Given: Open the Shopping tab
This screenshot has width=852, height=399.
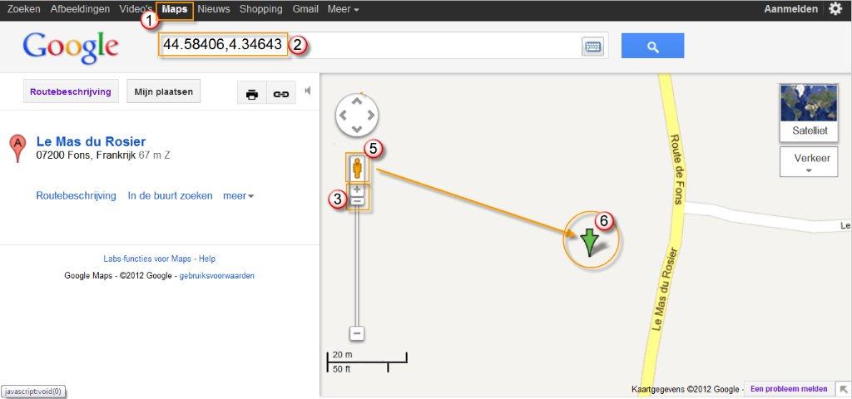Looking at the screenshot, I should pyautogui.click(x=261, y=9).
